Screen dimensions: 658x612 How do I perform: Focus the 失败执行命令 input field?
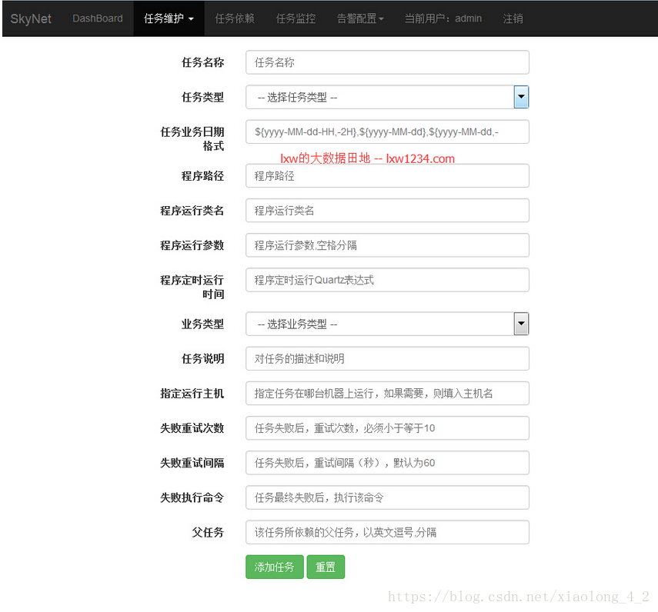tap(387, 498)
